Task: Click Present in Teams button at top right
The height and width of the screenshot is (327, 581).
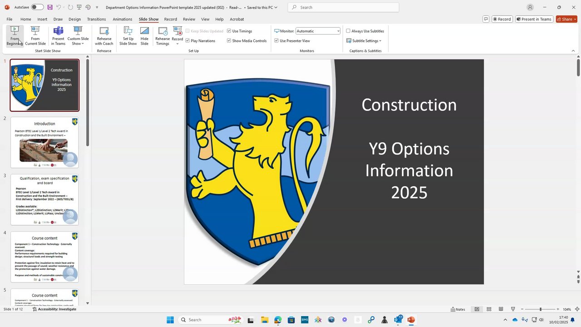Action: point(534,19)
